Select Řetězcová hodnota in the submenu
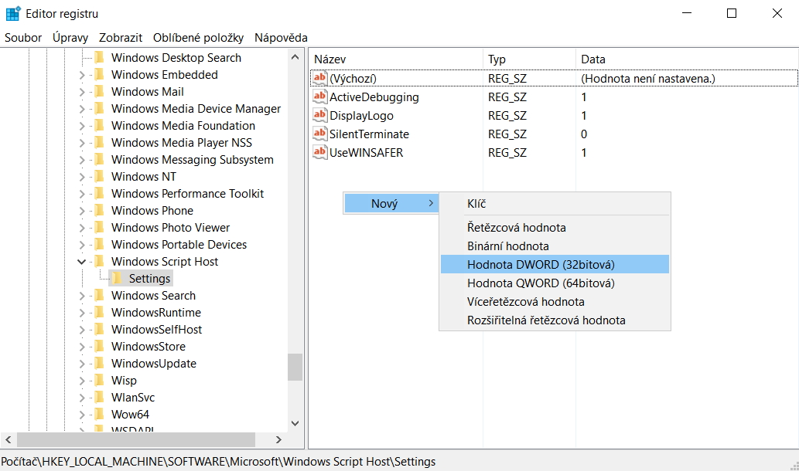The image size is (799, 471). [516, 228]
